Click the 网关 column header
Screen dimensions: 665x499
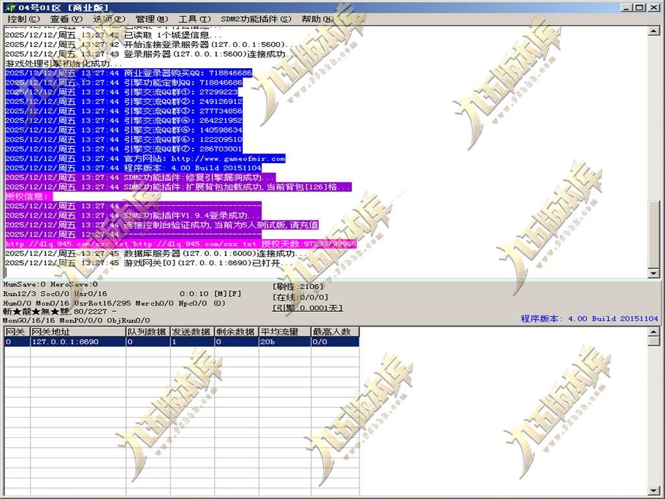pos(17,332)
